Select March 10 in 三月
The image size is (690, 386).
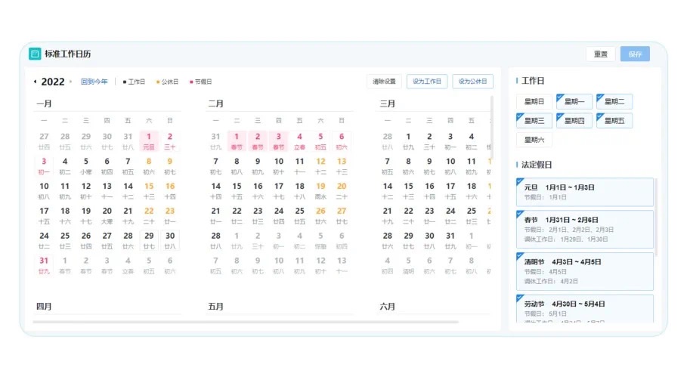coord(450,165)
